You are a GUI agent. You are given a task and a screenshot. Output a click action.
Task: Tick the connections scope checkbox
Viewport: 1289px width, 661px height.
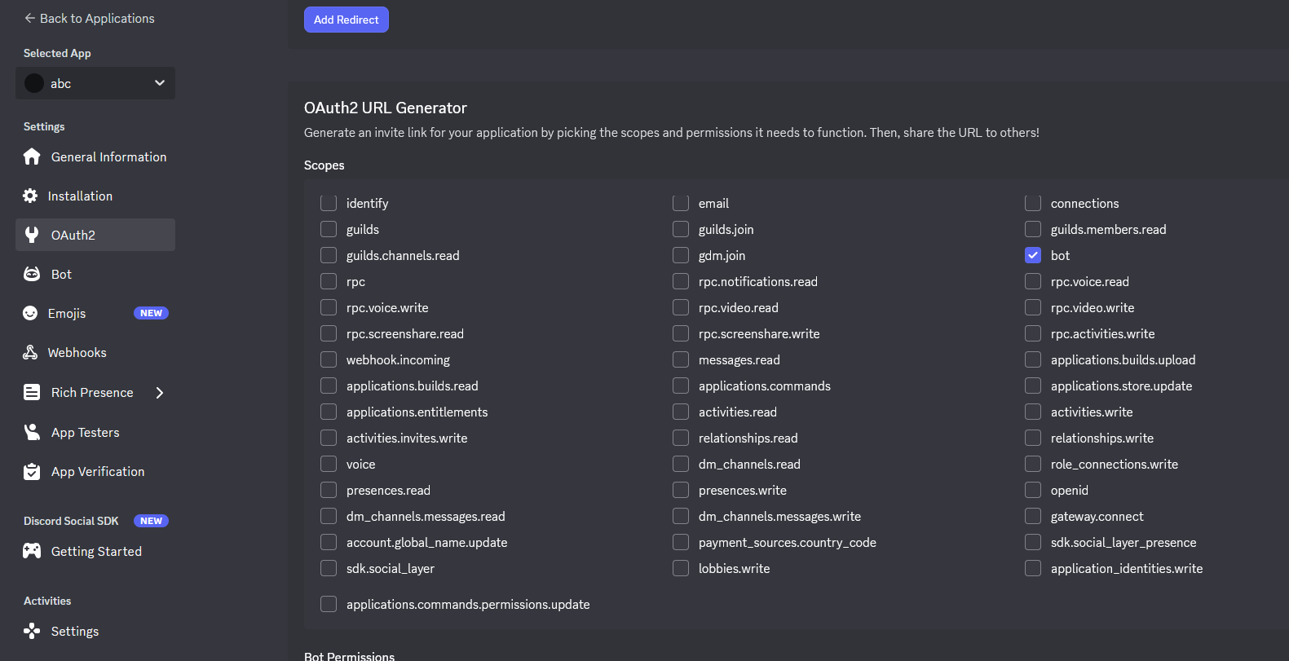tap(1033, 203)
